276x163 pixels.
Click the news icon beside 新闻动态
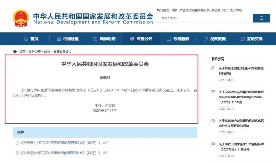coord(95,39)
